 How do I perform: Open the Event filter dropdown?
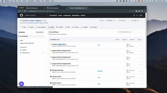[x=118, y=40]
